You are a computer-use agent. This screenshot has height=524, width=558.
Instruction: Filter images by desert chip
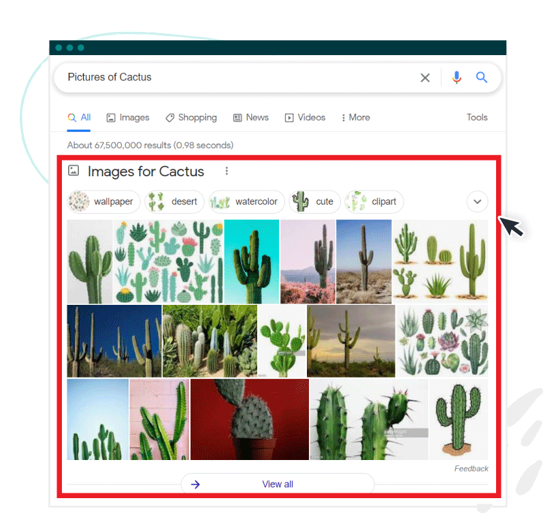[174, 201]
